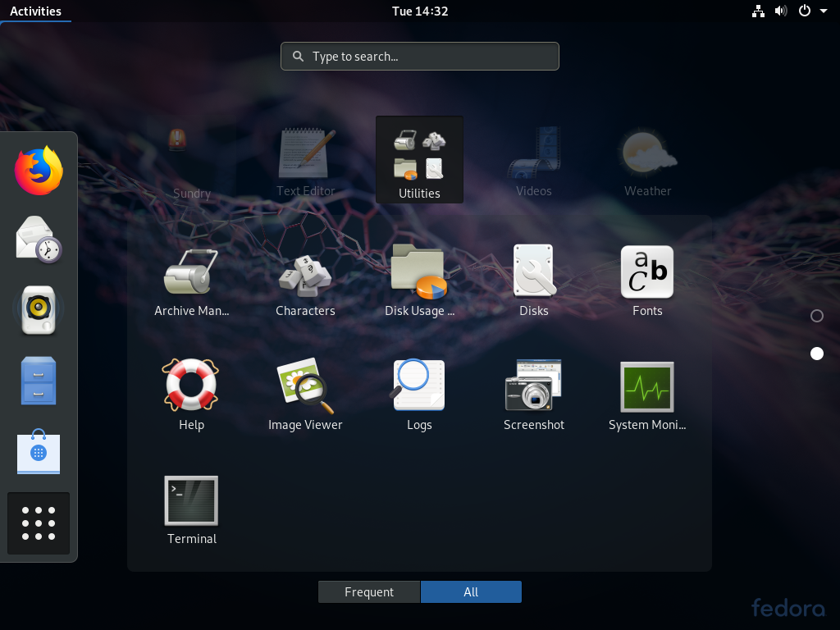Launch the Screenshot tool
Screen dimensions: 840x630
(533, 395)
